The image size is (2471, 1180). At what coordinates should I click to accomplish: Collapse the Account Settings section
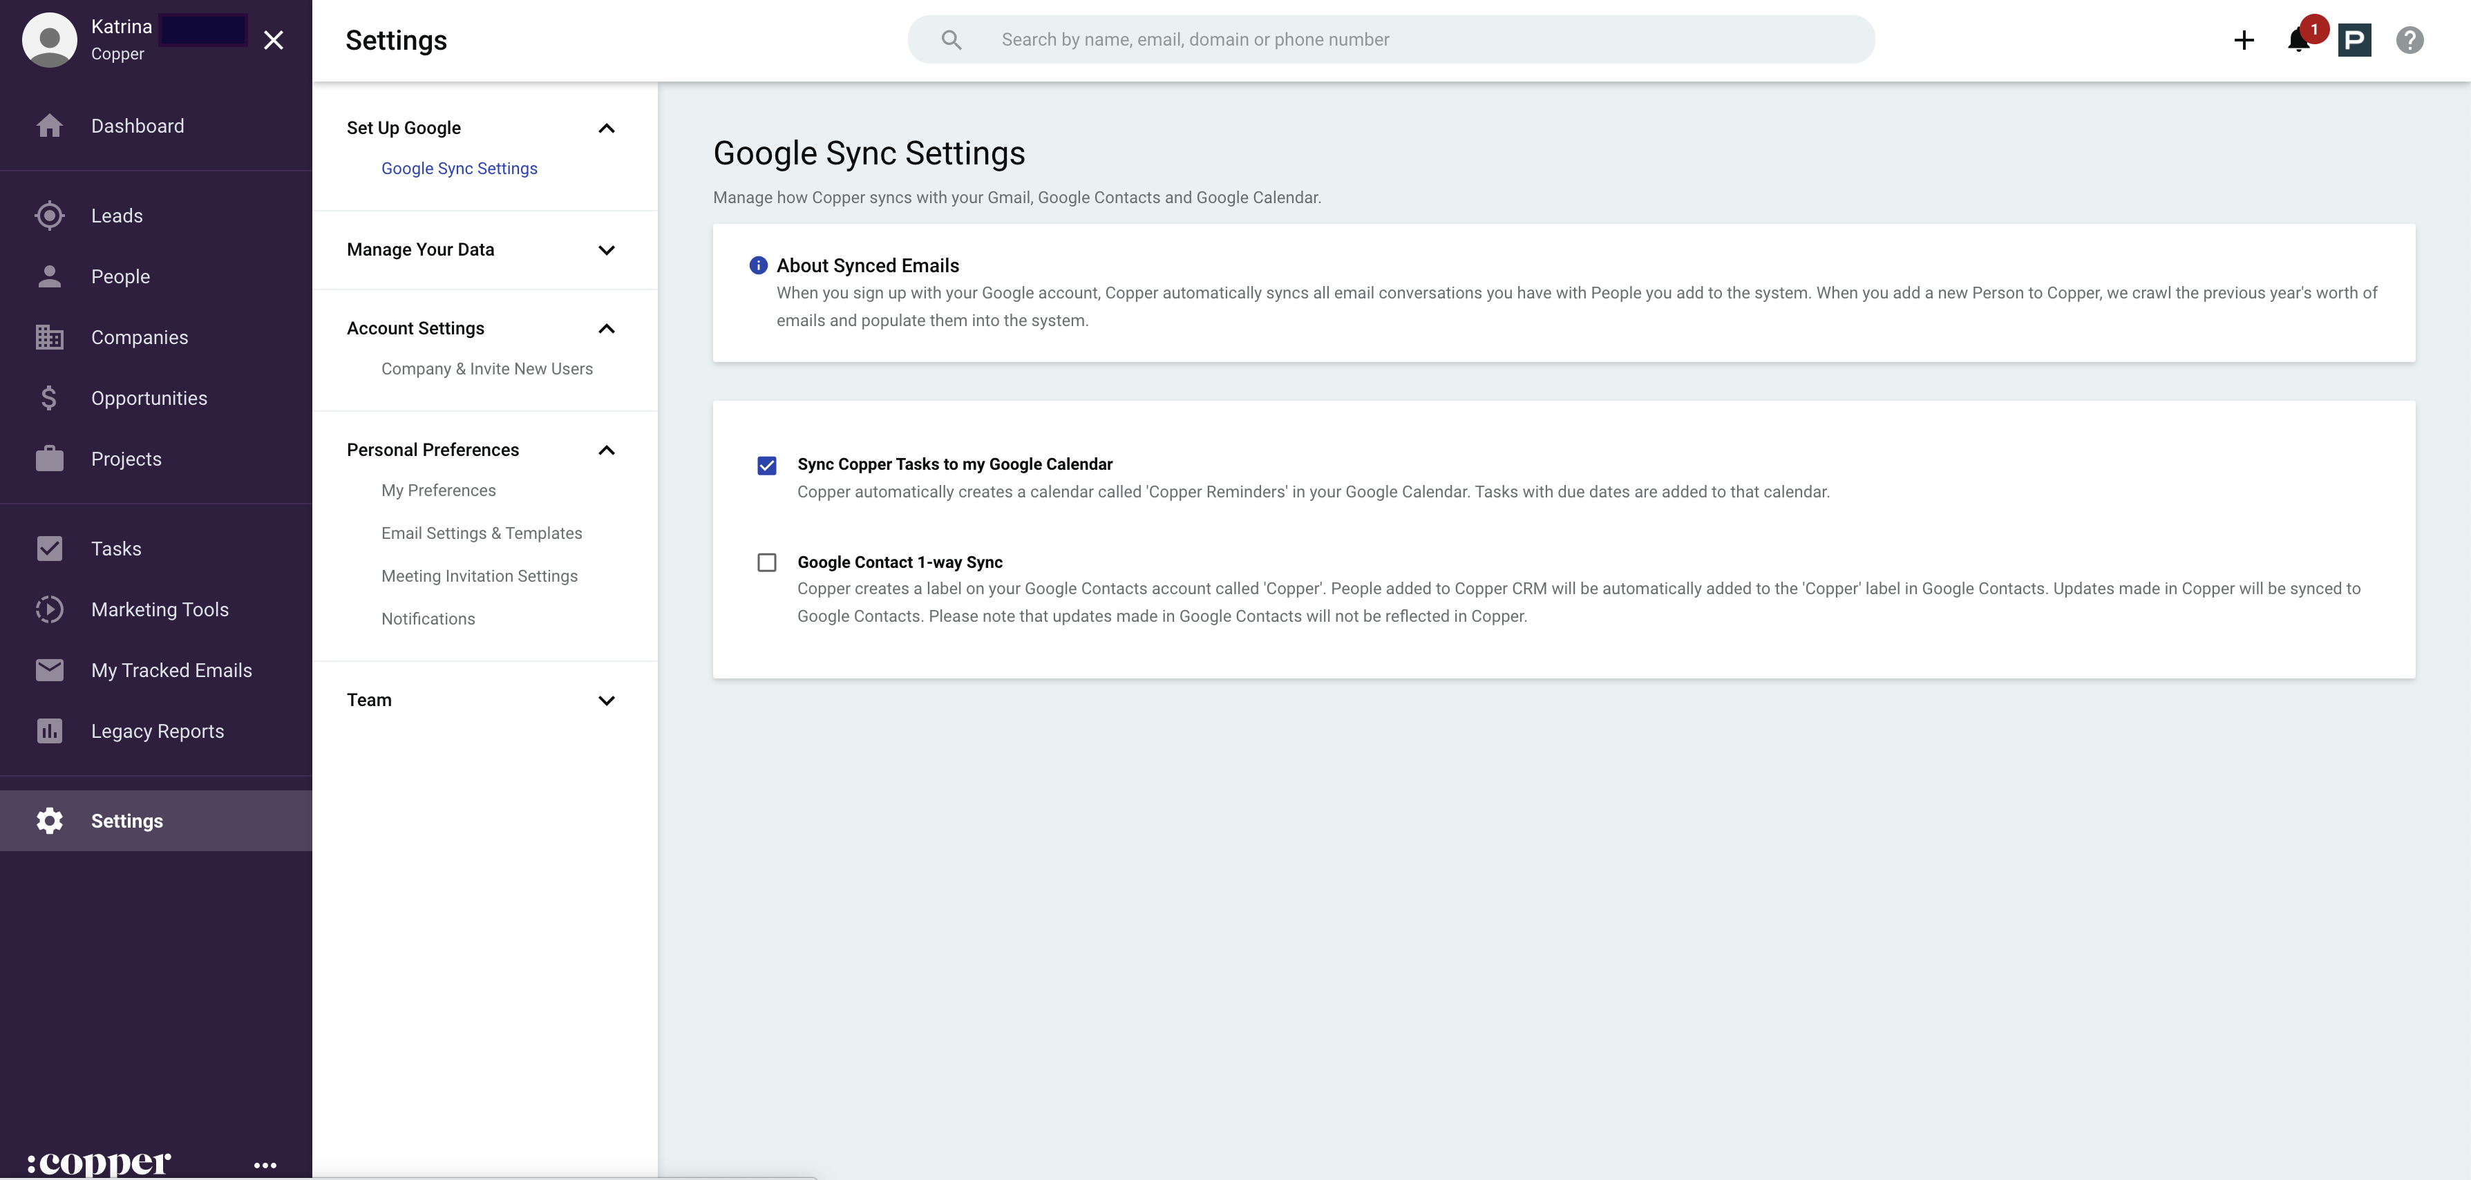[x=606, y=328]
